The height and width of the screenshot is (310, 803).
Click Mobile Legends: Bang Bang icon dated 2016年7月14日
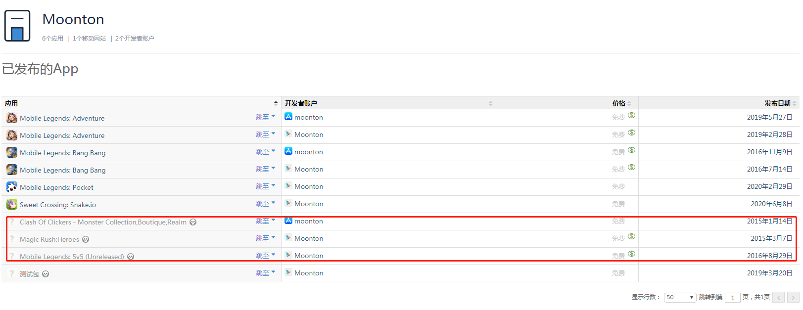point(12,170)
